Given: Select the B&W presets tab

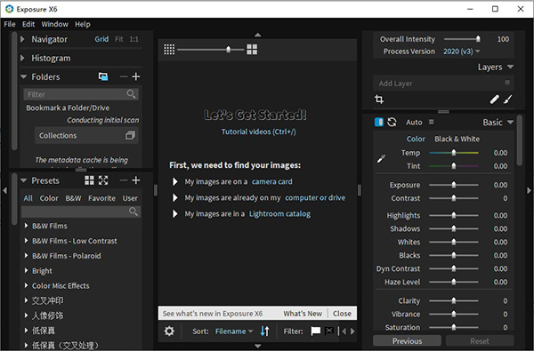Looking at the screenshot, I should (x=73, y=198).
